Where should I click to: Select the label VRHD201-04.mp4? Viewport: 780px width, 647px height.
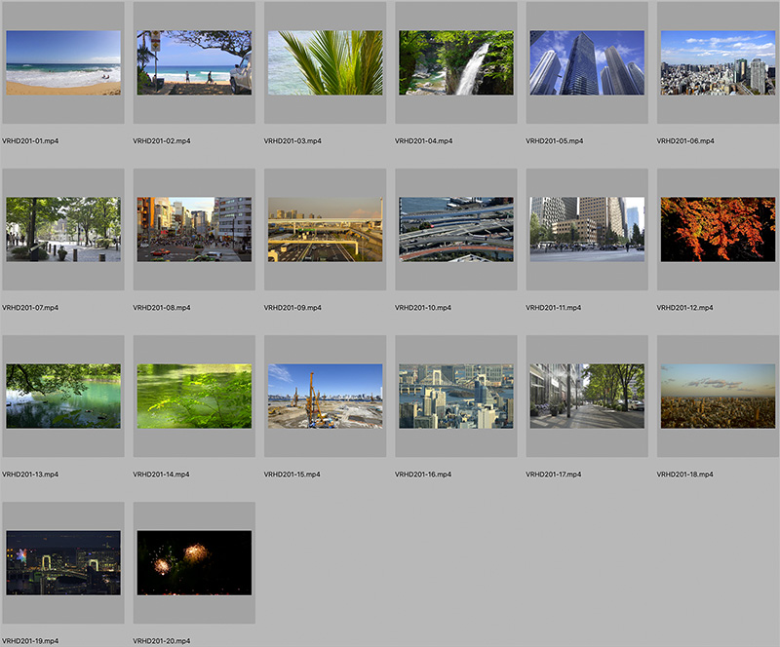(x=423, y=140)
